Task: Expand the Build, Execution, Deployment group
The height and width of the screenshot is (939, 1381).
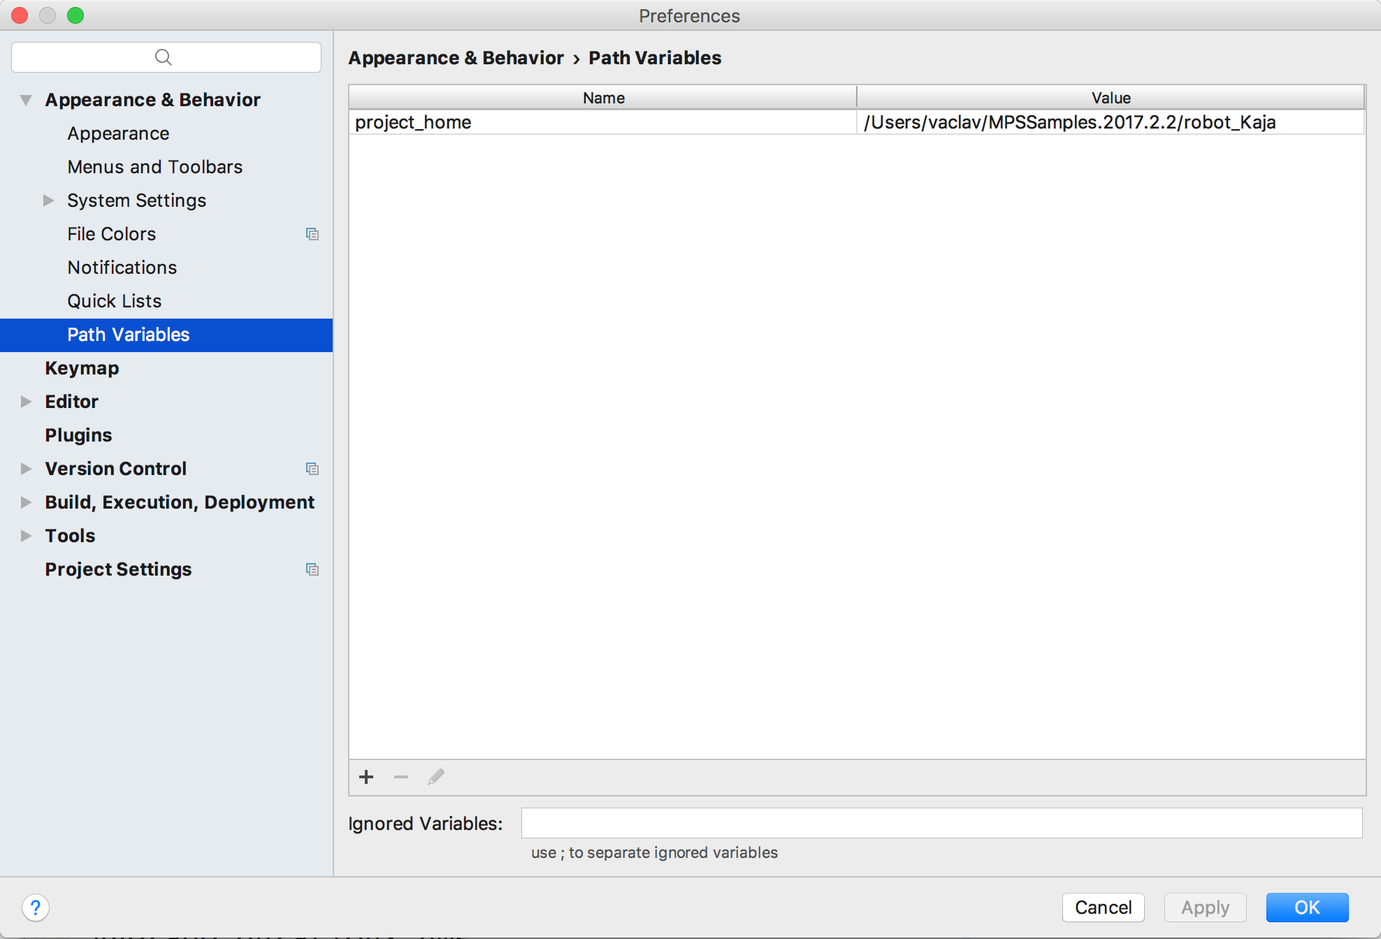Action: tap(27, 502)
